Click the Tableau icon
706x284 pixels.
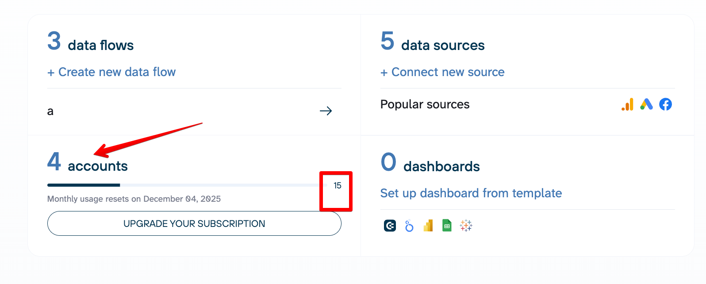click(466, 226)
